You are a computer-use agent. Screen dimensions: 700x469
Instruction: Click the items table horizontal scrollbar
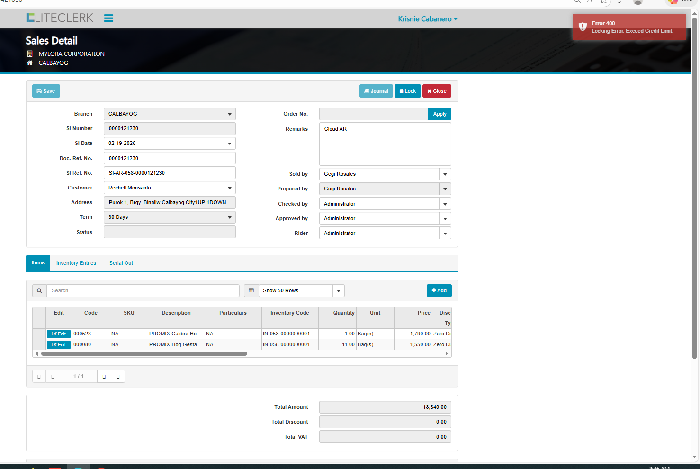click(x=144, y=353)
